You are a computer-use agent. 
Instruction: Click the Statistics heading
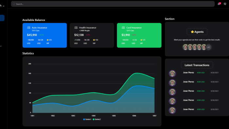[x=28, y=53]
